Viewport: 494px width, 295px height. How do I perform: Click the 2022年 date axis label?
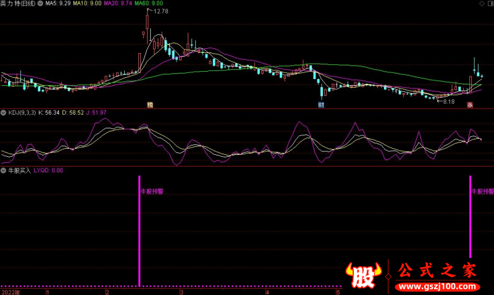point(10,291)
